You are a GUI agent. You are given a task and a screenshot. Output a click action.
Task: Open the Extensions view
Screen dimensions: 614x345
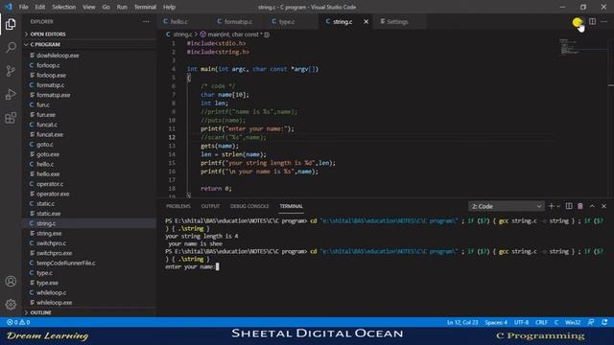11,117
